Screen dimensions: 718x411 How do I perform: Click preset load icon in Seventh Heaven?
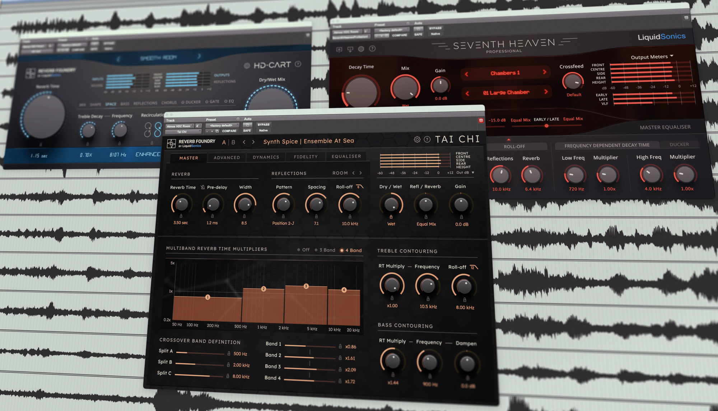pos(350,49)
